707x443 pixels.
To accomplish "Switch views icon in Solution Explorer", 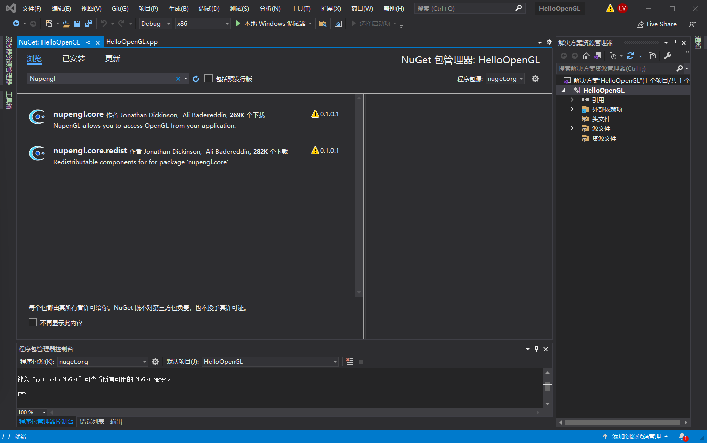I will click(597, 56).
